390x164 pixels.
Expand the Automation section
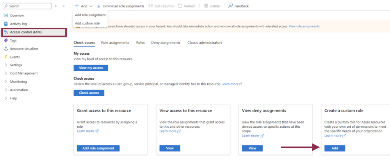(x=6, y=90)
